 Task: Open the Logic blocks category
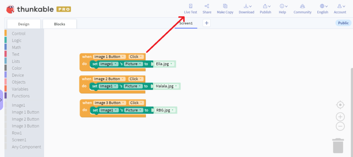click(x=17, y=41)
